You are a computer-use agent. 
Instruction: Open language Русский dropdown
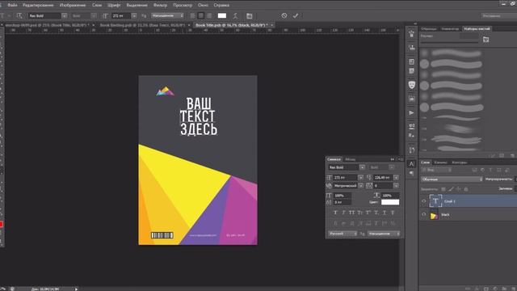pyautogui.click(x=343, y=234)
